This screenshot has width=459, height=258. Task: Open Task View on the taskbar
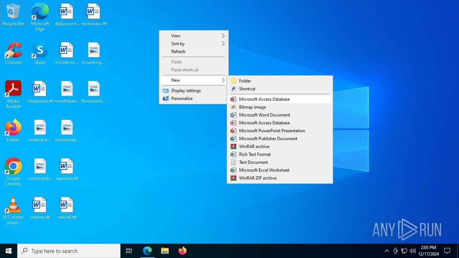(129, 251)
